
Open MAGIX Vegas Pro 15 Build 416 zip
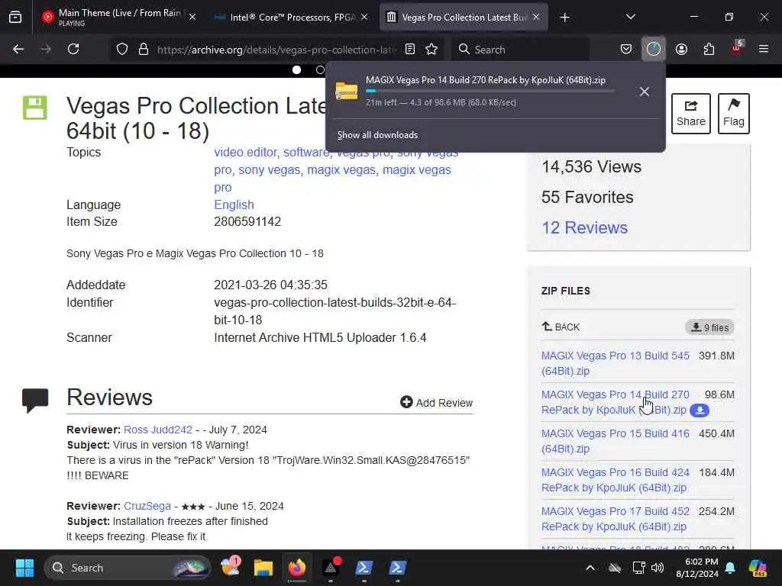616,441
